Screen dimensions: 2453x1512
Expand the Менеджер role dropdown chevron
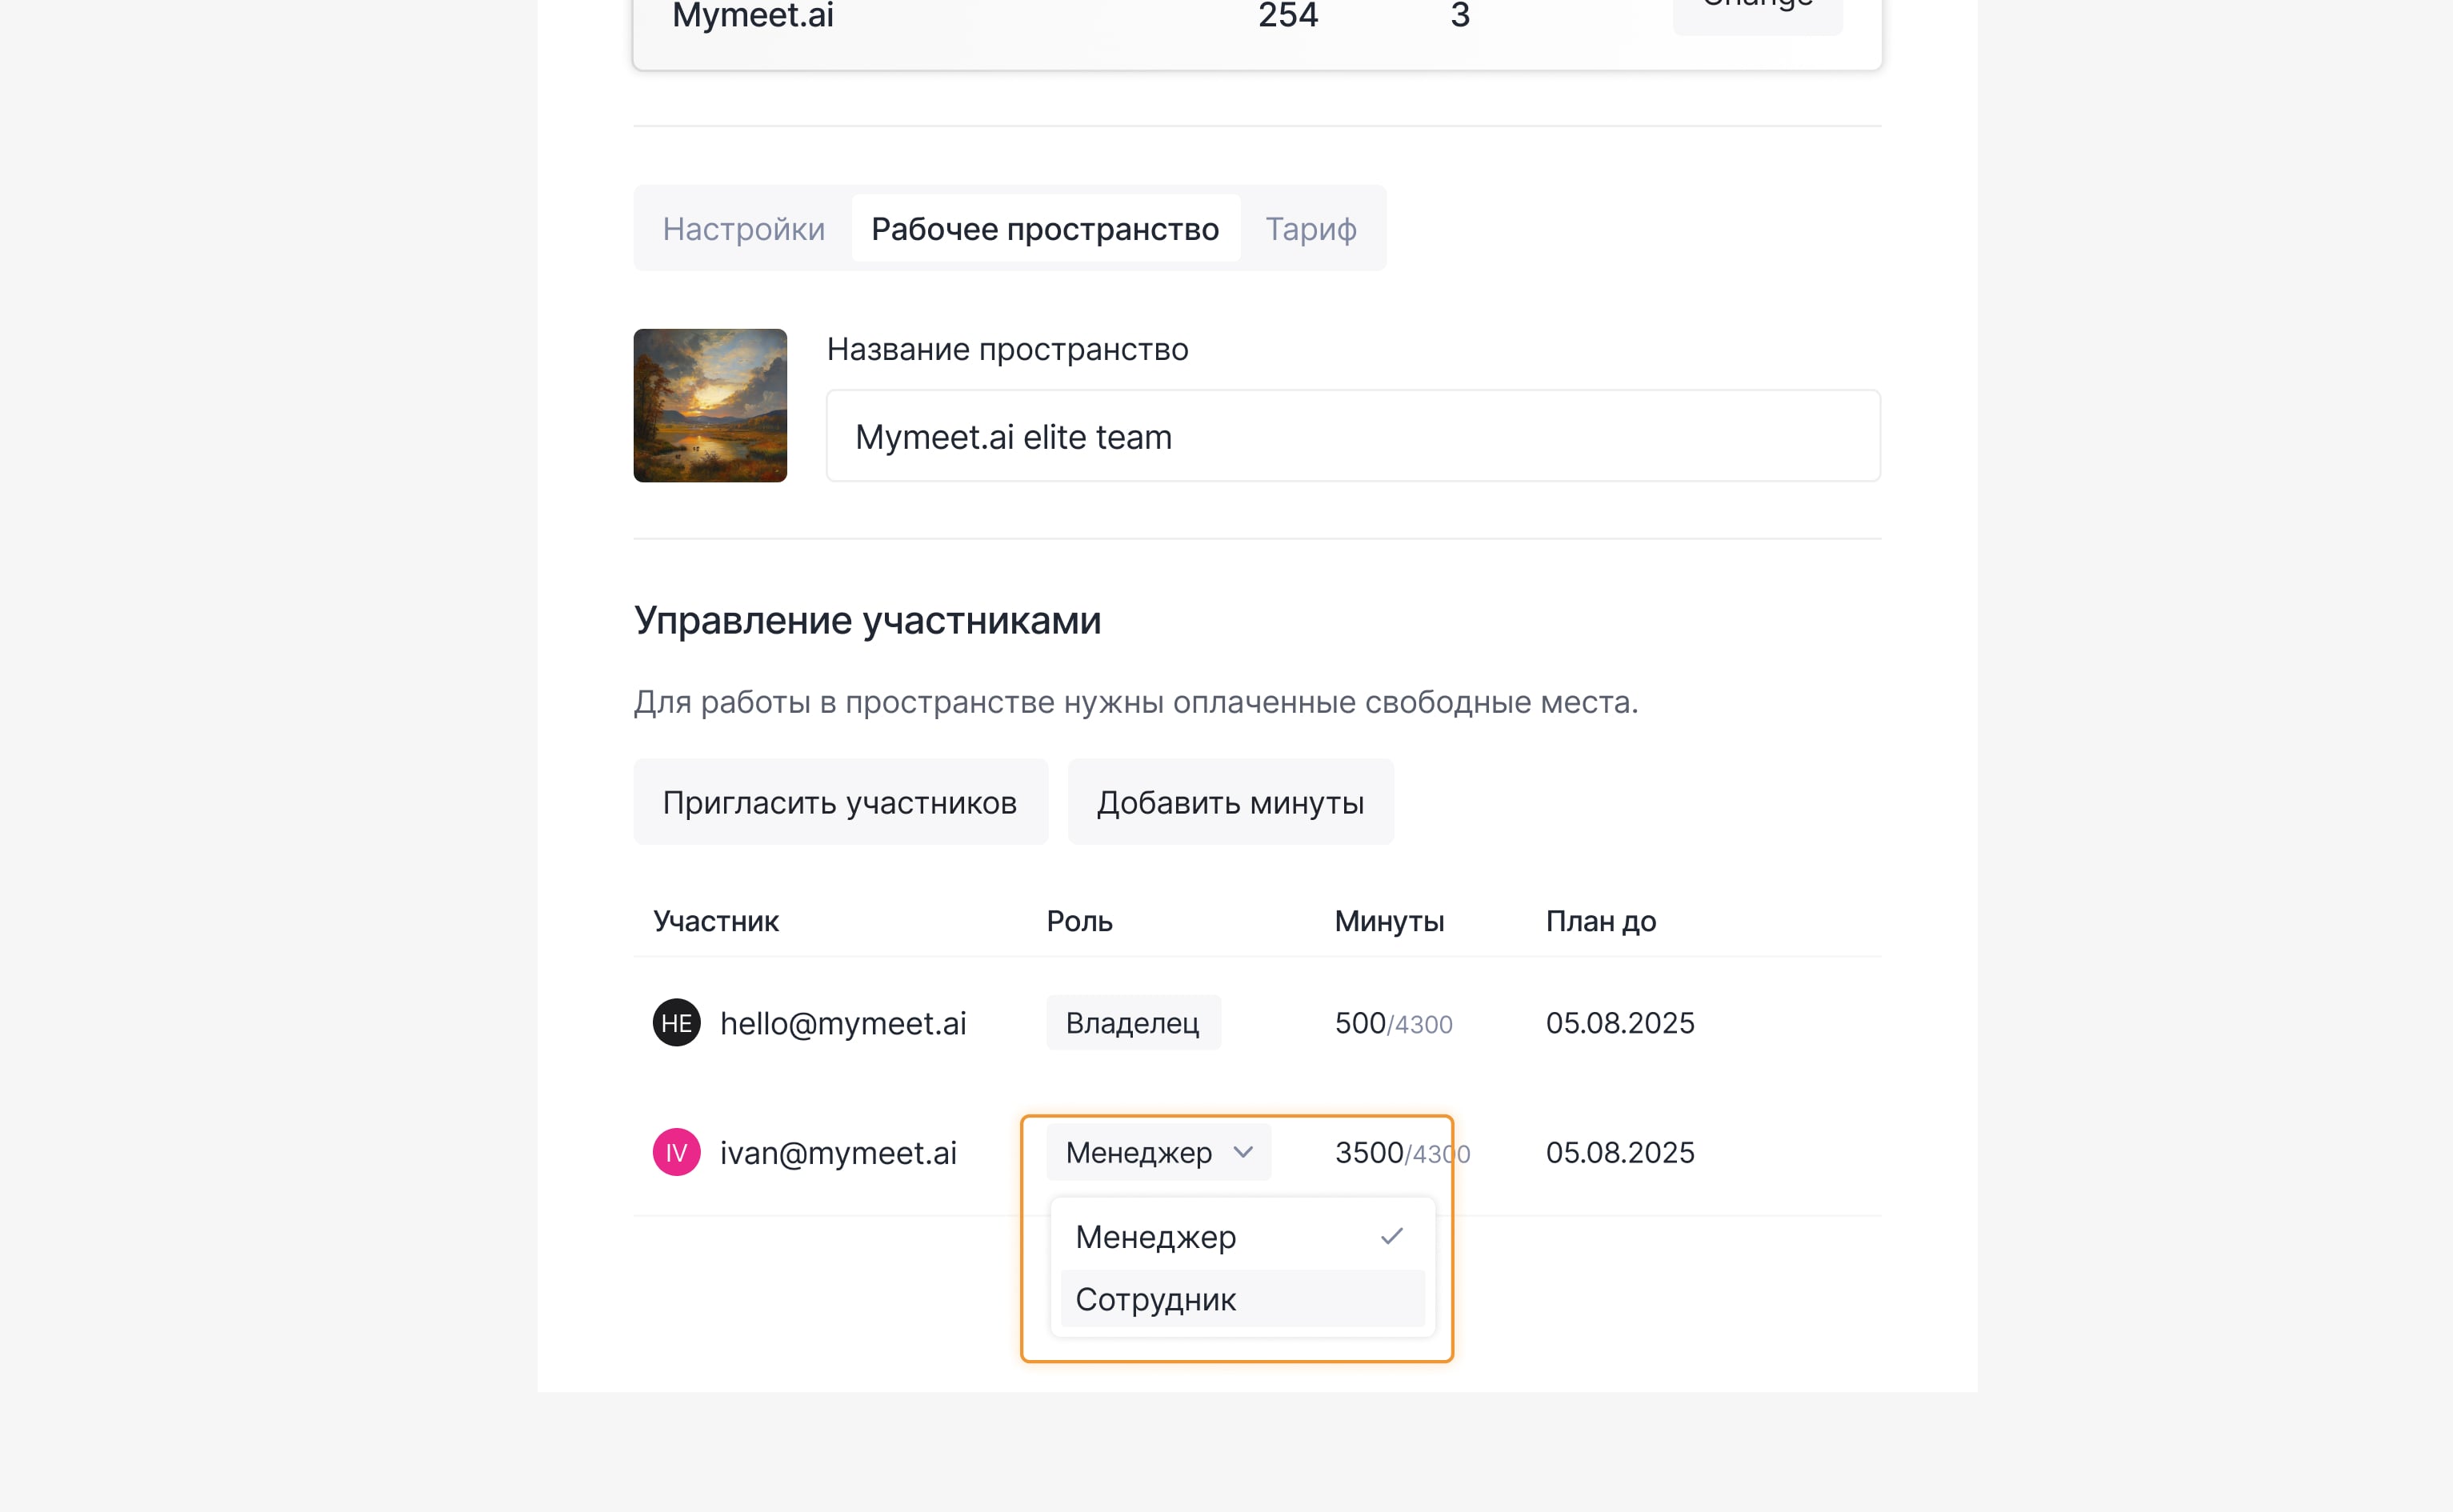(x=1243, y=1152)
